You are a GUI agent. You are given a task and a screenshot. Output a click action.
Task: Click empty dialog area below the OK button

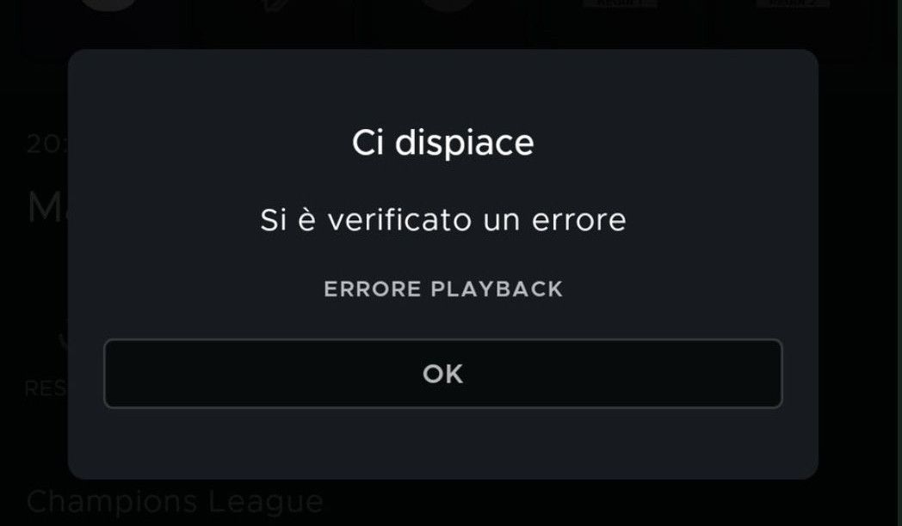443,443
